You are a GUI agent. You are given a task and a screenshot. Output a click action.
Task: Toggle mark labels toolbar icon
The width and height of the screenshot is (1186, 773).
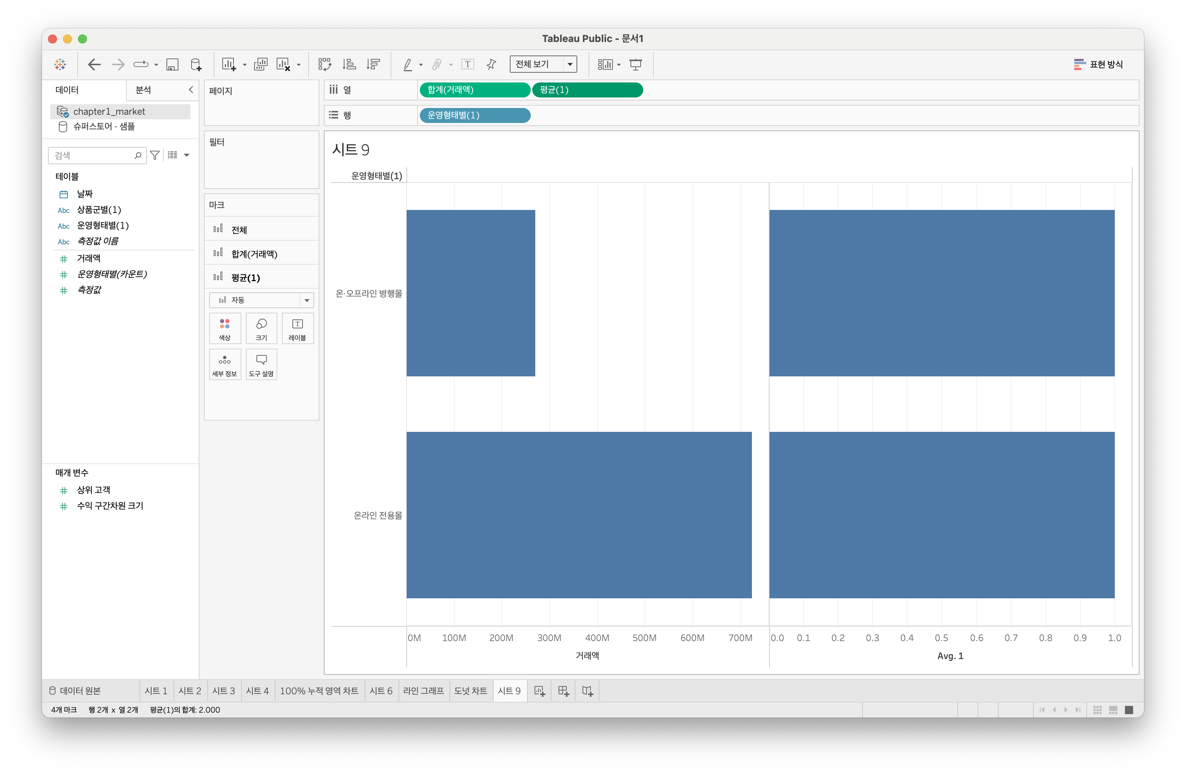[x=467, y=64]
